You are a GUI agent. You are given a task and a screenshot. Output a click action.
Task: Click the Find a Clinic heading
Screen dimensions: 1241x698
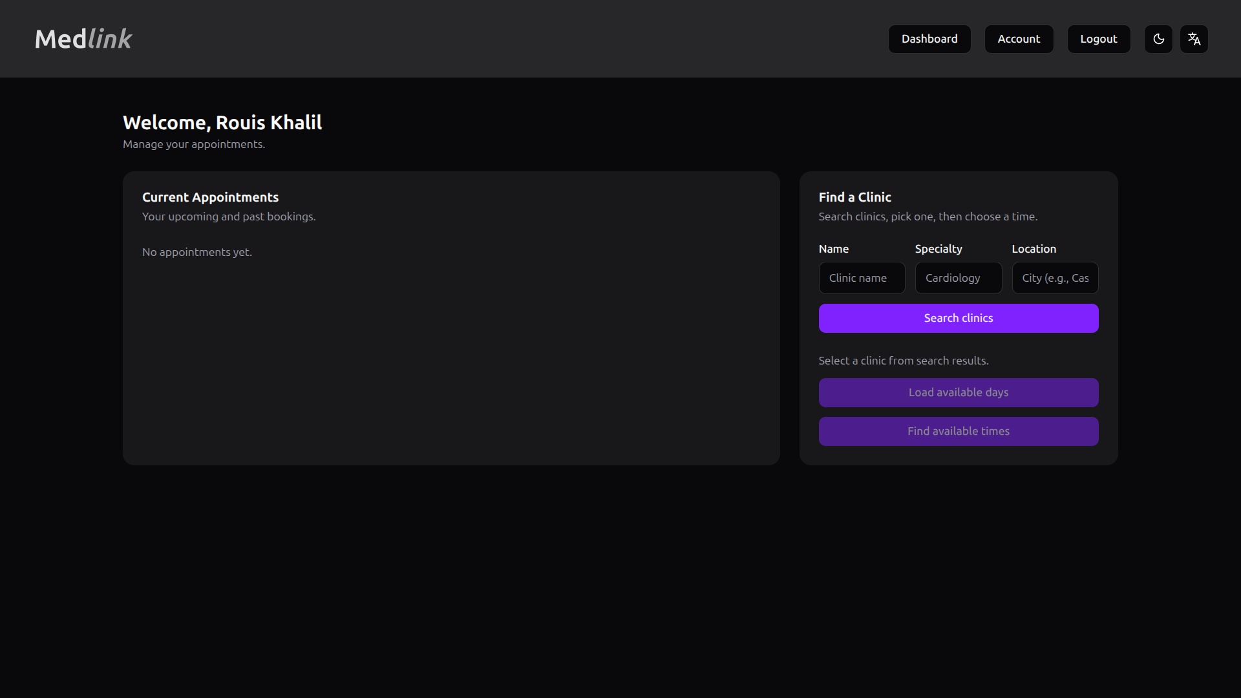pos(854,197)
